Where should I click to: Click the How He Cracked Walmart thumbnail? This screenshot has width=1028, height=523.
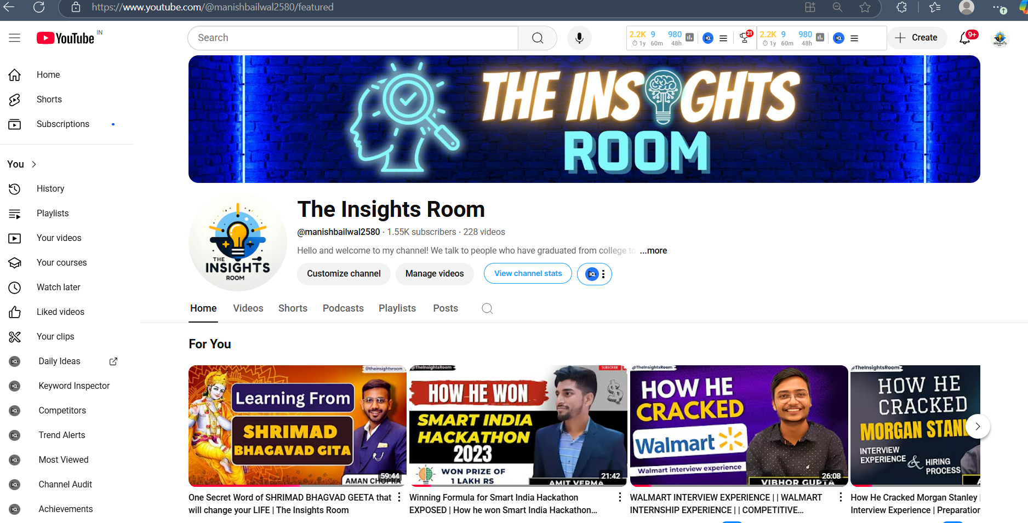739,426
